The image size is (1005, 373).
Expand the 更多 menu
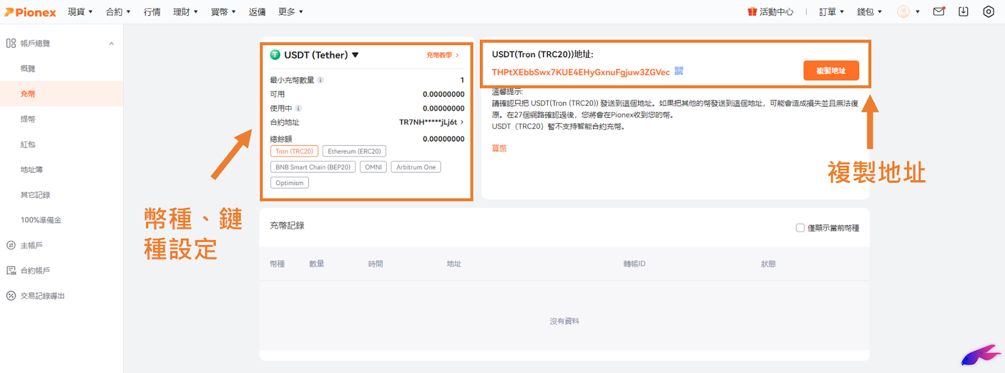[291, 12]
